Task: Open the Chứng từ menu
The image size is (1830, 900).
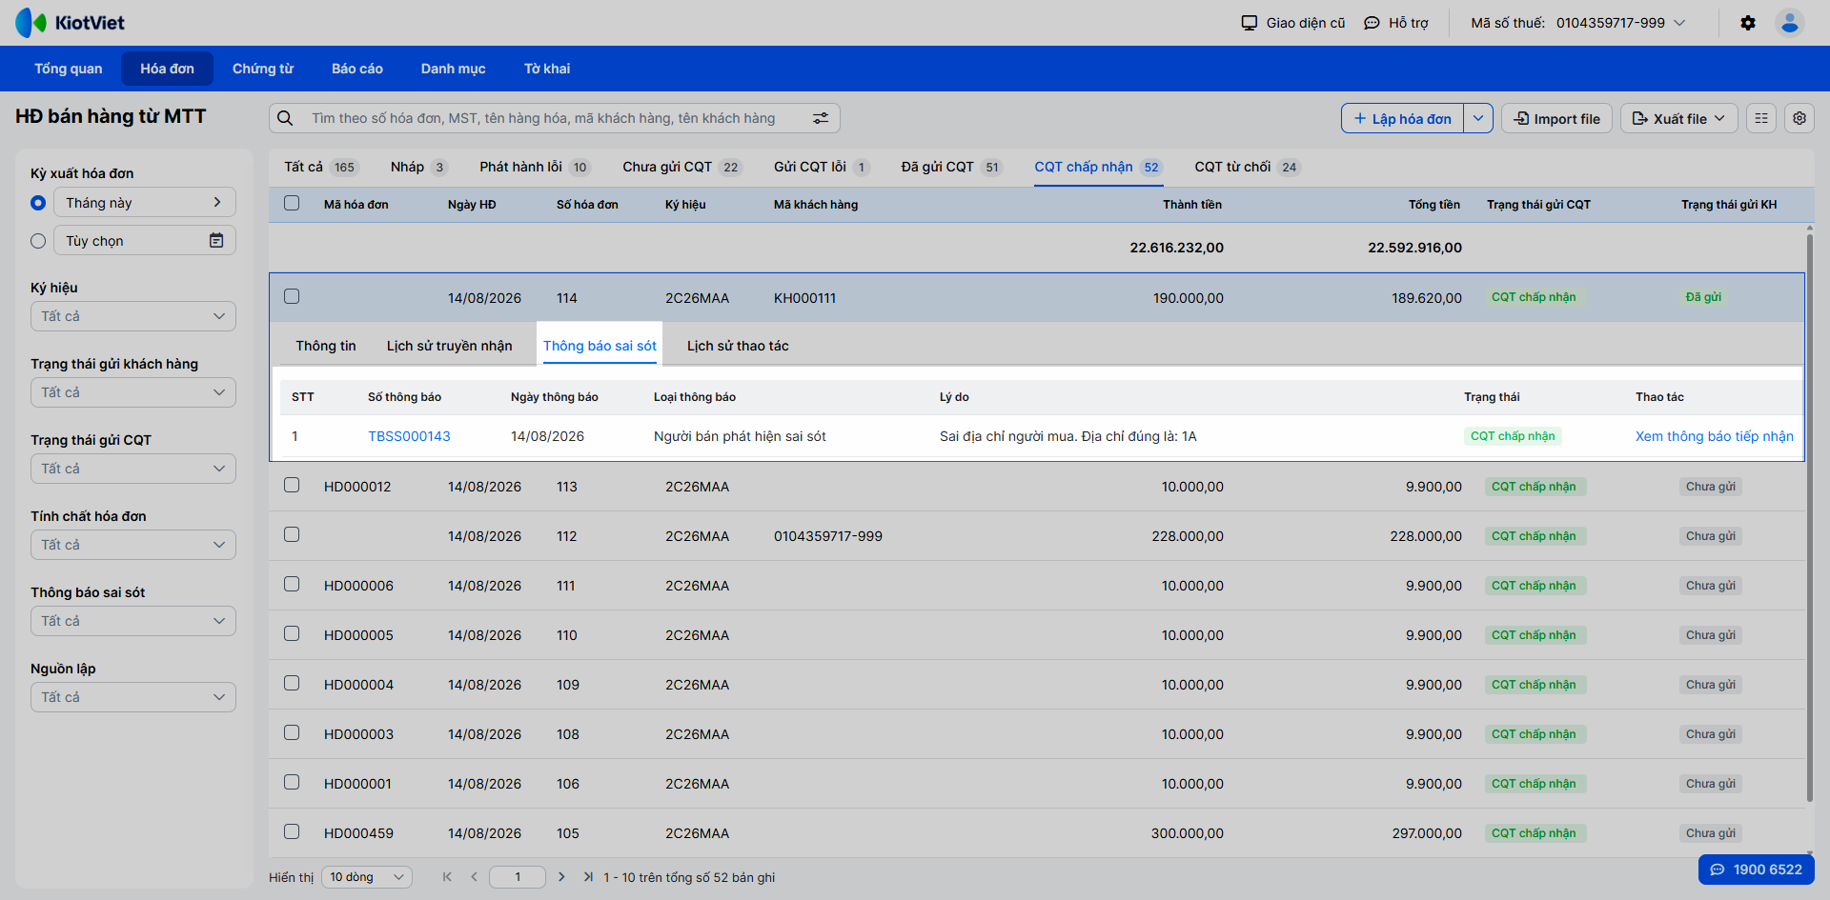Action: tap(263, 69)
